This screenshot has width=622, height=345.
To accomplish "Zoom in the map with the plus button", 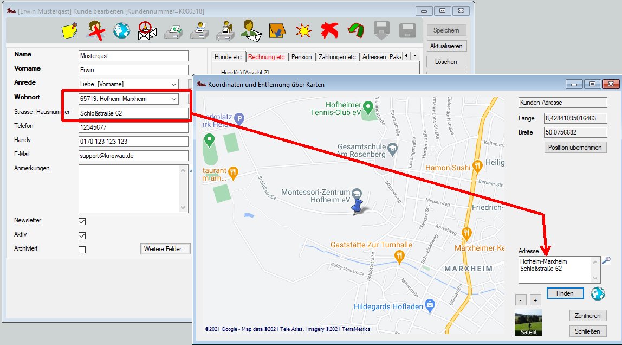I will coord(535,300).
